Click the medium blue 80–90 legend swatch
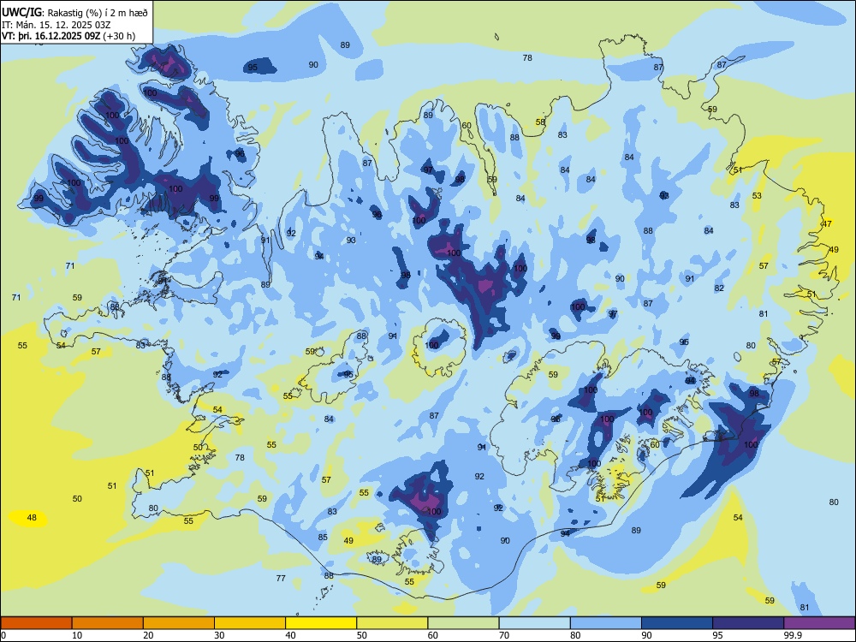Screen dimensions: 856x642 (x=606, y=623)
